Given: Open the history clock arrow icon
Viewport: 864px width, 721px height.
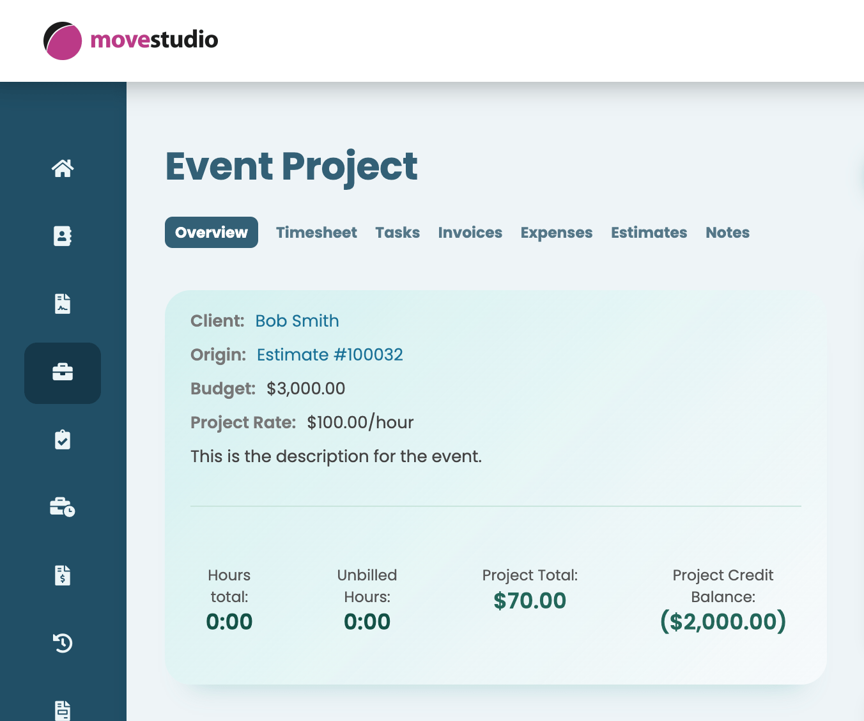Looking at the screenshot, I should 63,643.
